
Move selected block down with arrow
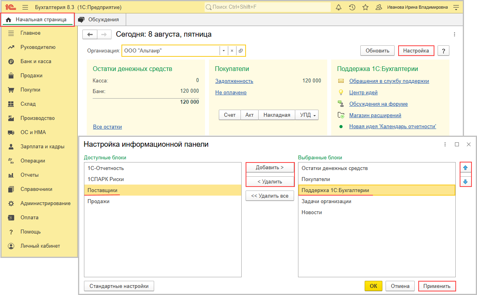pyautogui.click(x=465, y=182)
